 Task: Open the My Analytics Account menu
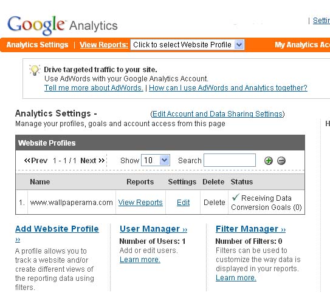(x=302, y=45)
